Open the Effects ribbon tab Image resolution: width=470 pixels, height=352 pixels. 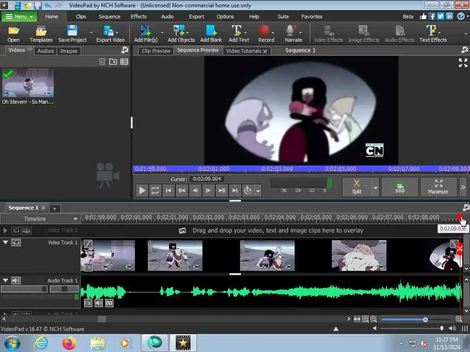(x=139, y=16)
